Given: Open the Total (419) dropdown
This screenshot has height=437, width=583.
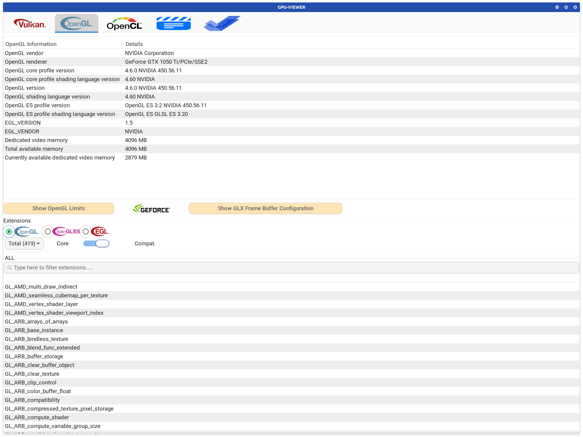Looking at the screenshot, I should coord(24,243).
